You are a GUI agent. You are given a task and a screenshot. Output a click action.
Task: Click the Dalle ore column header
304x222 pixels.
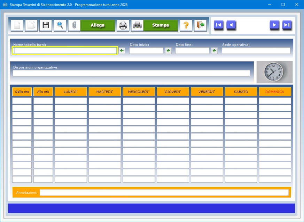click(x=22, y=92)
